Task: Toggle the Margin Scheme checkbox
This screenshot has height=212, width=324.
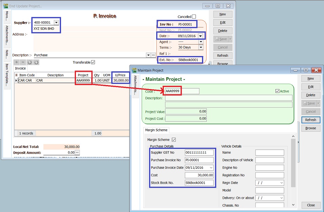Action: 174,139
